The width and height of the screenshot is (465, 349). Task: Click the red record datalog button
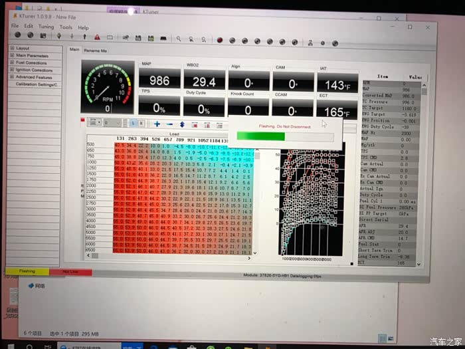tap(219, 39)
